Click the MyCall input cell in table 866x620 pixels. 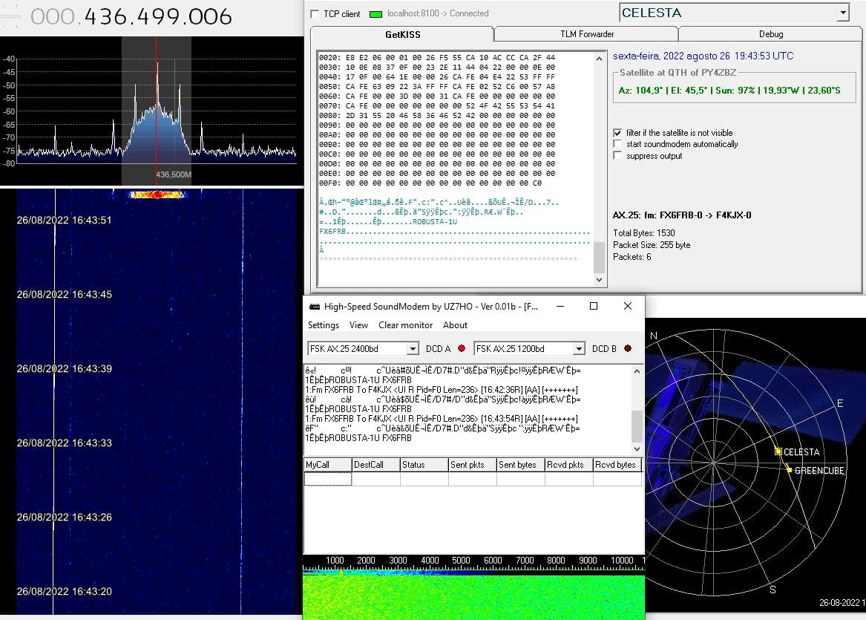click(327, 479)
